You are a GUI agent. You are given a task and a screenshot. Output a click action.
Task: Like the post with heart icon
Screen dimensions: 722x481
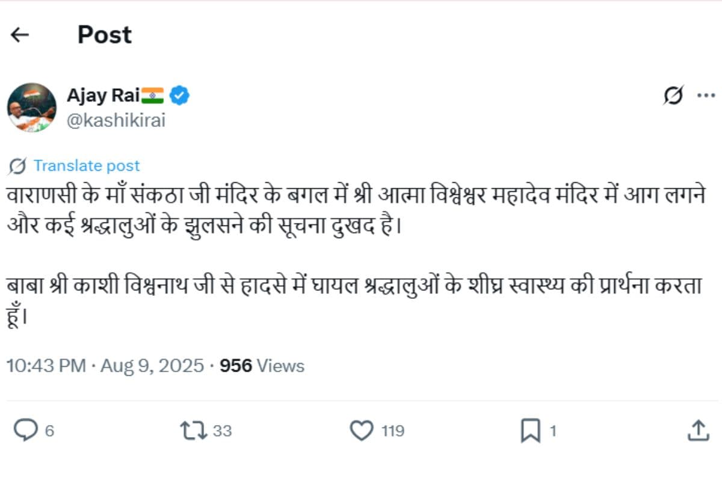362,430
